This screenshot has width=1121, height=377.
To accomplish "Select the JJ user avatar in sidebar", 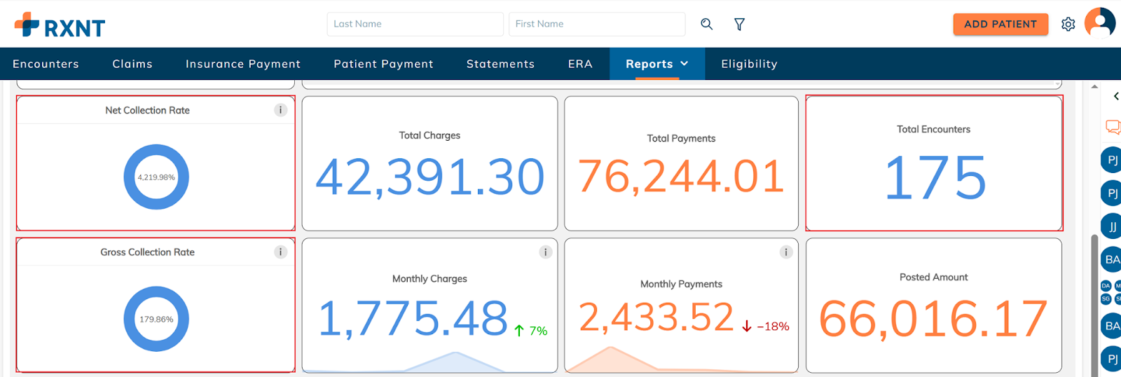I will click(x=1112, y=226).
